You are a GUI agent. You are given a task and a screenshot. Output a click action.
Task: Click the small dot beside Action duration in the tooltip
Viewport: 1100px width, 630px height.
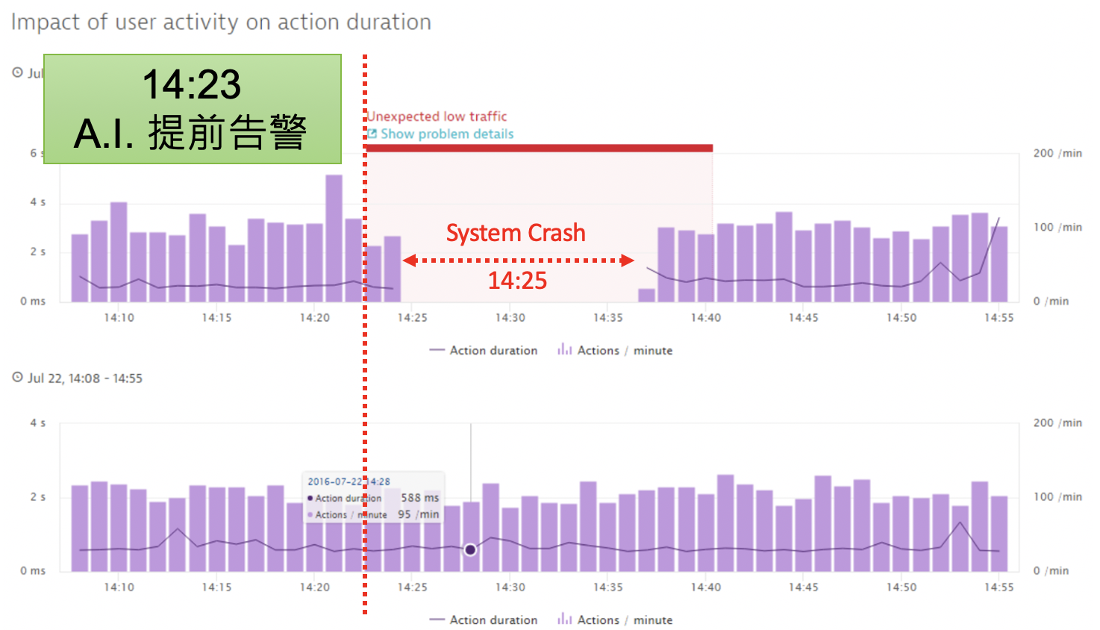(310, 498)
